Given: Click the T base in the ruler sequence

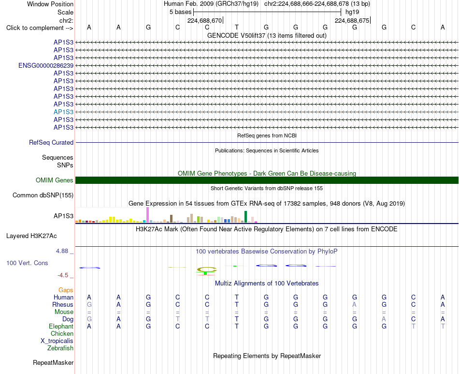Looking at the screenshot, I should (x=237, y=27).
